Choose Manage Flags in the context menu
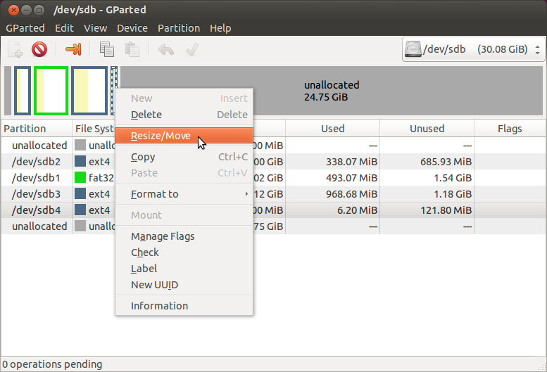 184,236
